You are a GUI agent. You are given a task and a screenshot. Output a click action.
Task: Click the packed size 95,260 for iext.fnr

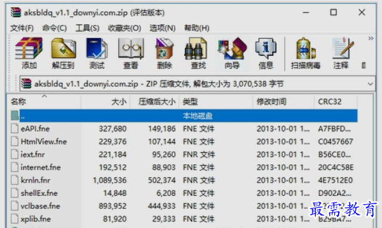[x=164, y=155]
